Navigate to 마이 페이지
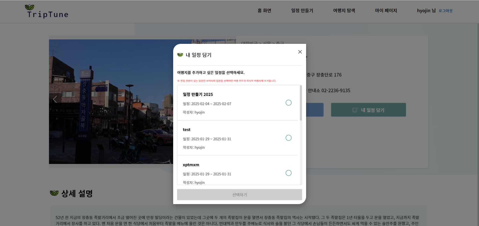Image resolution: width=479 pixels, height=226 pixels. pyautogui.click(x=386, y=10)
